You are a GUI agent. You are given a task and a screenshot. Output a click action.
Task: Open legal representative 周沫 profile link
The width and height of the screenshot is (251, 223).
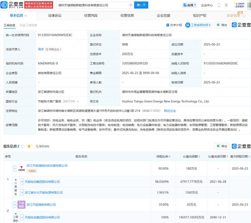(41, 49)
